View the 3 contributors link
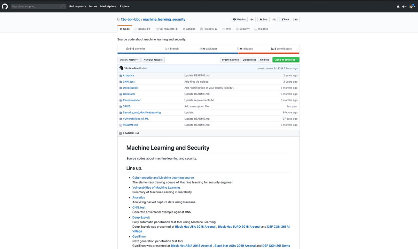This screenshot has width=418, height=249. [x=281, y=49]
